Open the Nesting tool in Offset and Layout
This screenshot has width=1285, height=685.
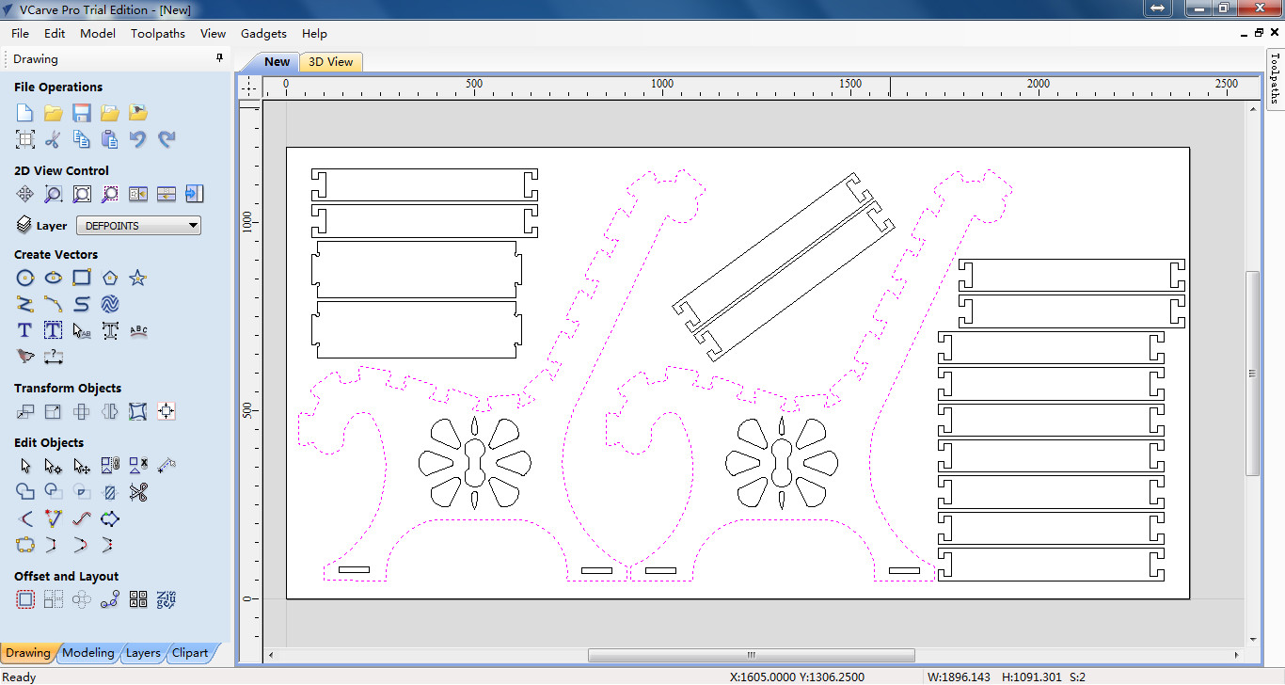[167, 599]
